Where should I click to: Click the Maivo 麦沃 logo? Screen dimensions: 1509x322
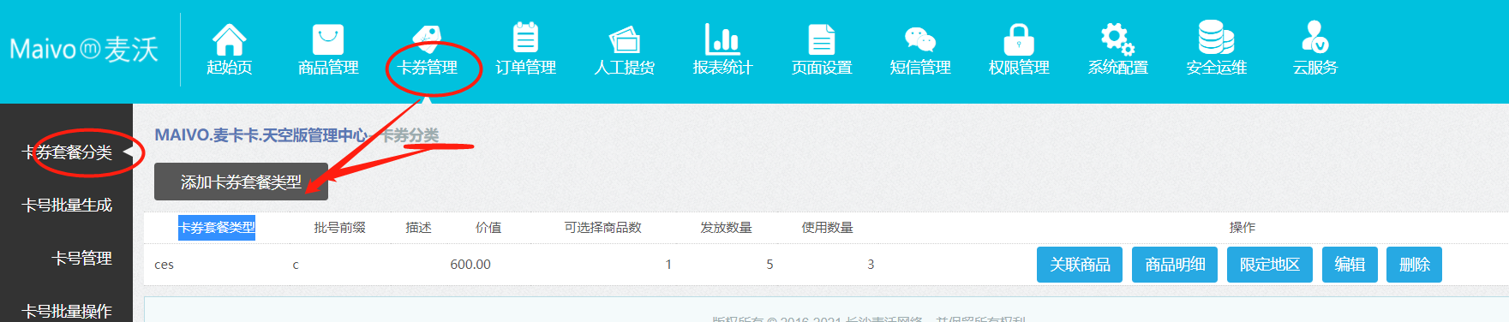84,50
